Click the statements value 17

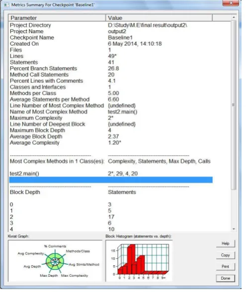111,217
